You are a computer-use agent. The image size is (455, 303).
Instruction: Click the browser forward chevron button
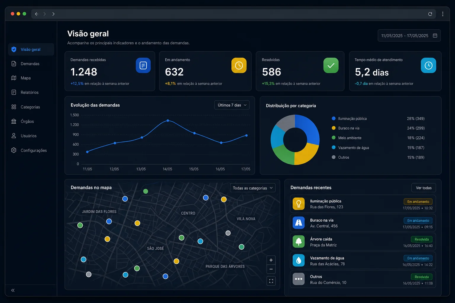tap(53, 14)
